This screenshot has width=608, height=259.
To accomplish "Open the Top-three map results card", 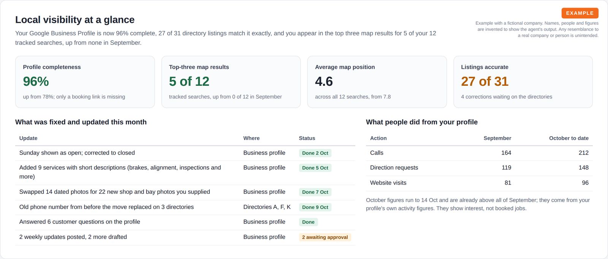I will tap(231, 82).
